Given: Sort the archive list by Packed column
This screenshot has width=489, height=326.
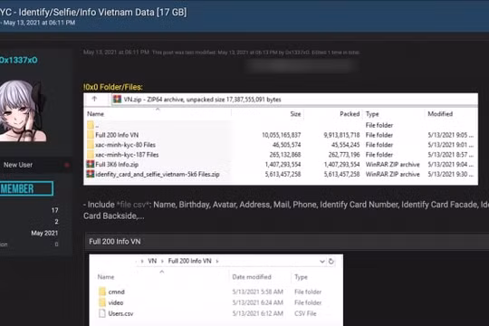Looking at the screenshot, I should (x=350, y=114).
